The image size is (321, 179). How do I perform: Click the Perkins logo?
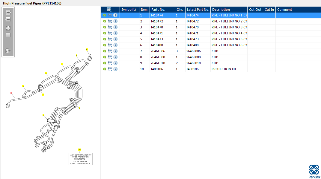[x=314, y=171]
